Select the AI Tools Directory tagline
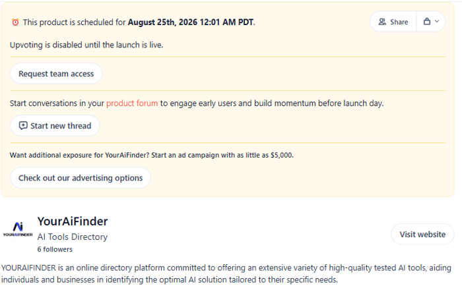The height and width of the screenshot is (290, 462). 73,237
